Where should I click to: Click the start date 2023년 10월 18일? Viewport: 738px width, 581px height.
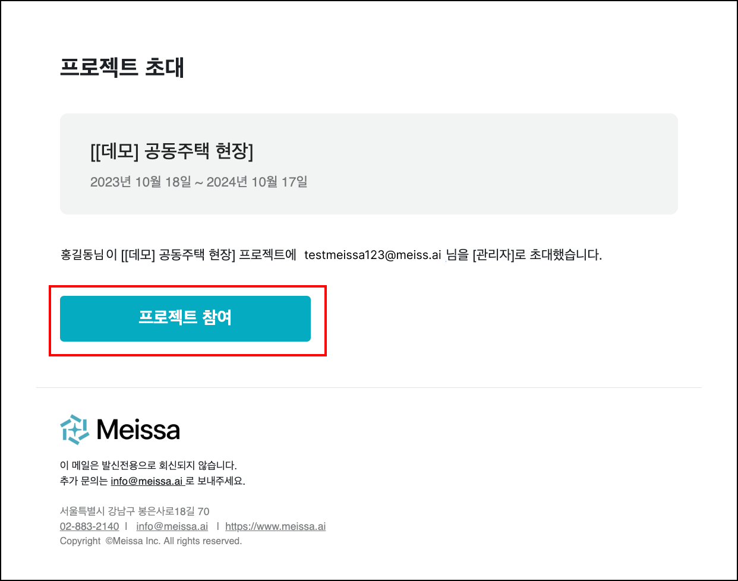[140, 182]
